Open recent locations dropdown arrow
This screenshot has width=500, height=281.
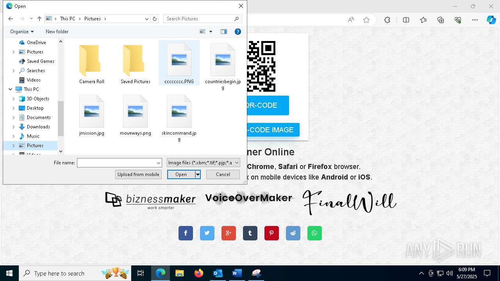pyautogui.click(x=31, y=19)
